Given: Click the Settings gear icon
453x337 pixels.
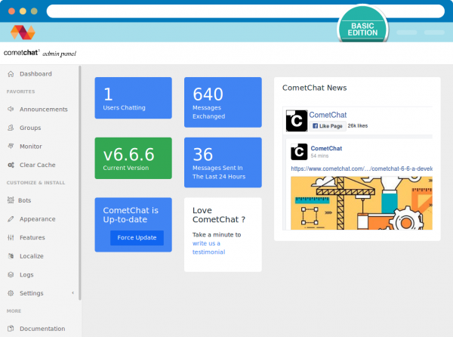Looking at the screenshot, I should [x=11, y=293].
